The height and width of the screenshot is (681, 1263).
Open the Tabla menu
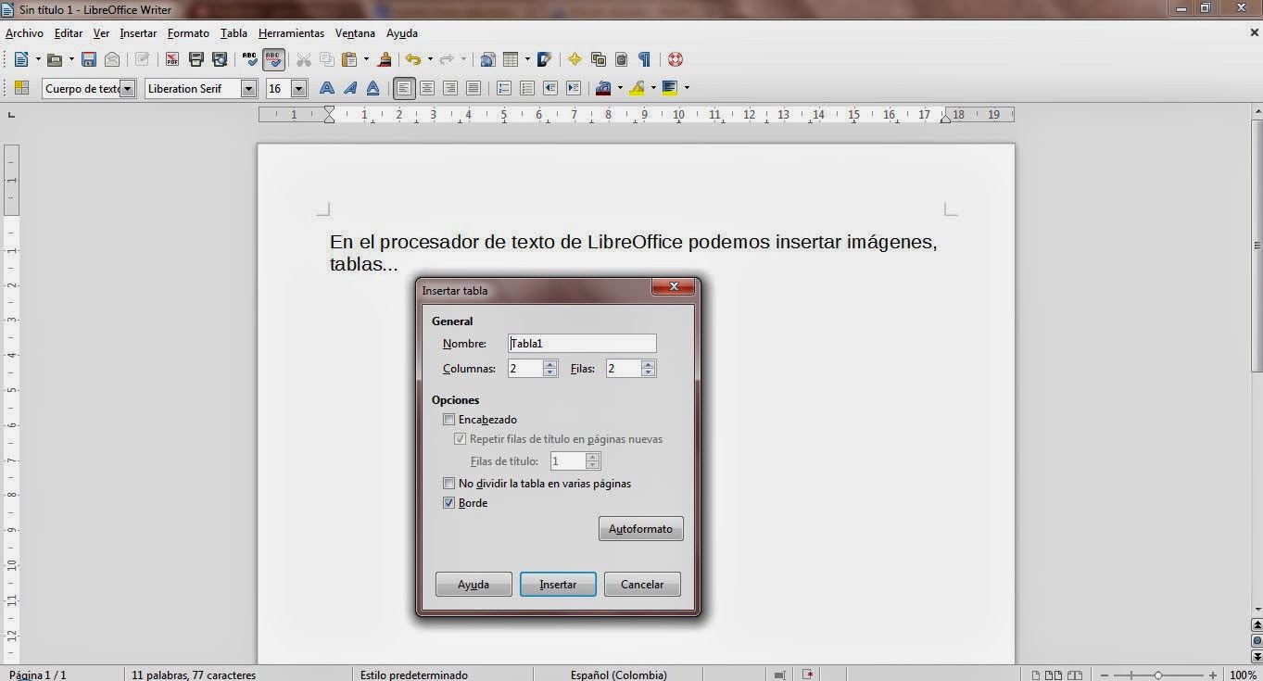pos(234,33)
